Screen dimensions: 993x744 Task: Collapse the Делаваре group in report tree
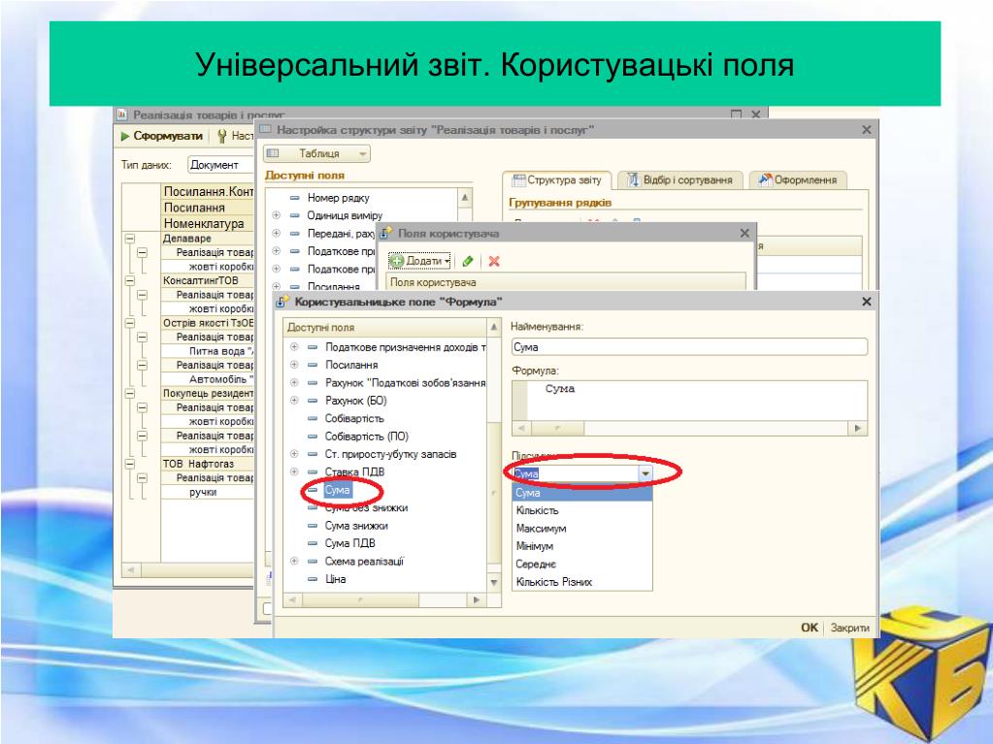130,239
